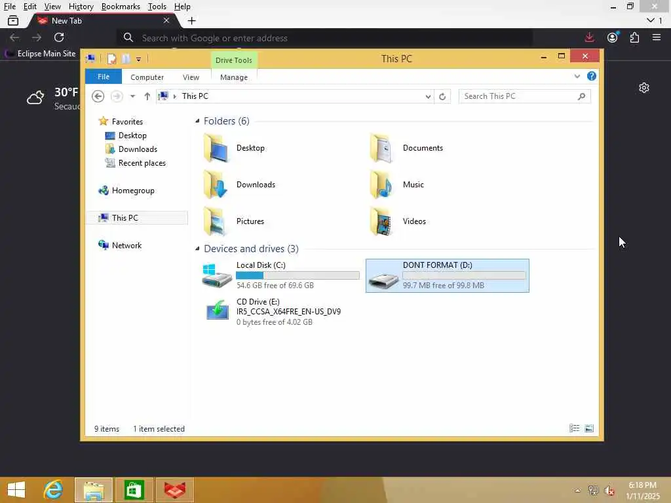Go up one level with Up arrow
671x503 pixels.
coord(147,96)
